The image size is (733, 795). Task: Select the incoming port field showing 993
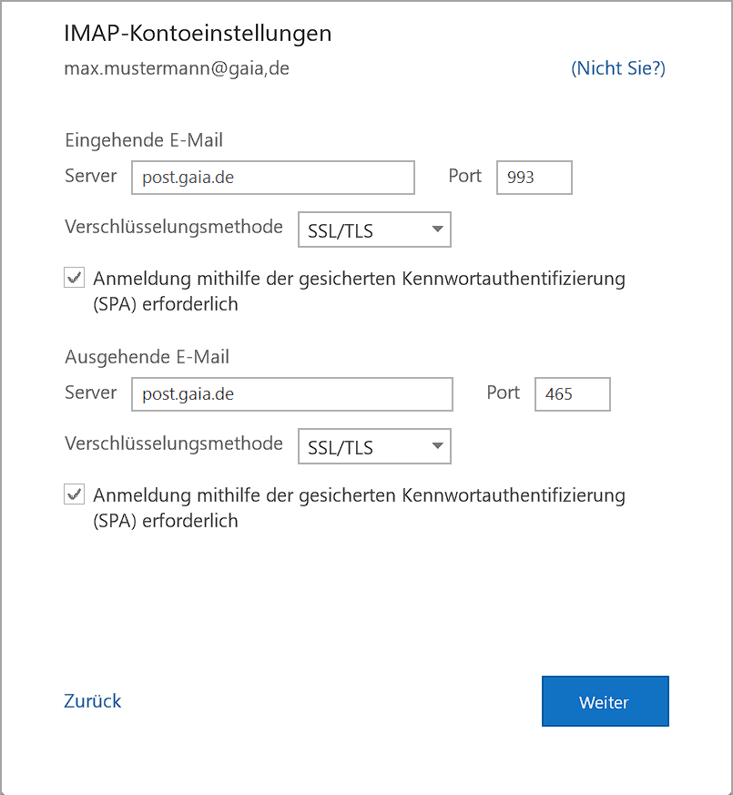534,178
